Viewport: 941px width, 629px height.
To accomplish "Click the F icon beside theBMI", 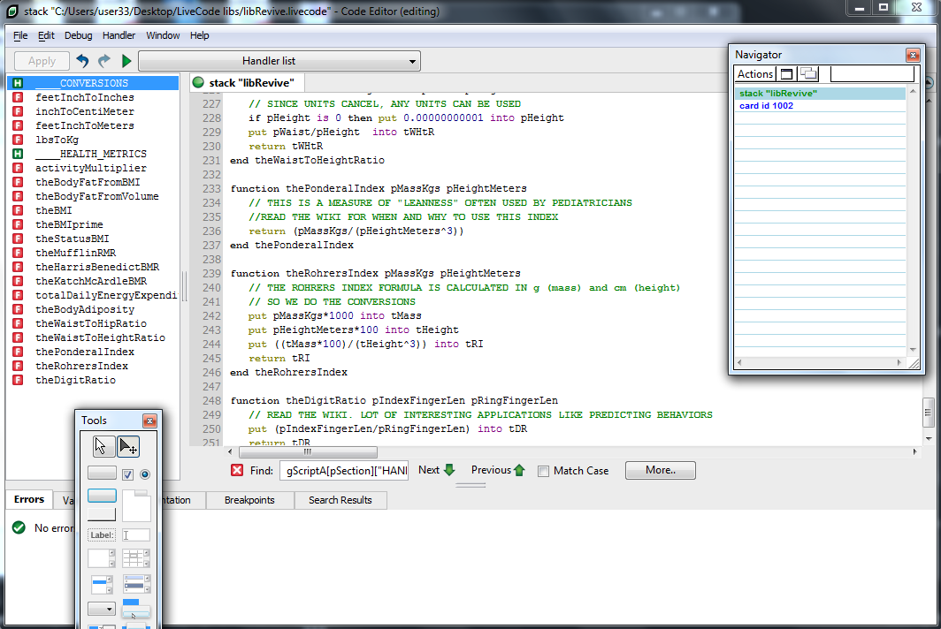I will 18,210.
